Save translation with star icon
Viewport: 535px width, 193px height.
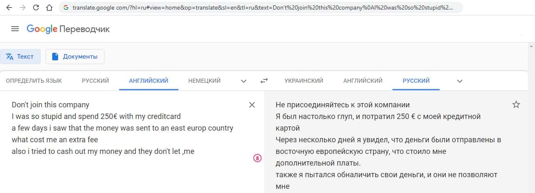516,105
